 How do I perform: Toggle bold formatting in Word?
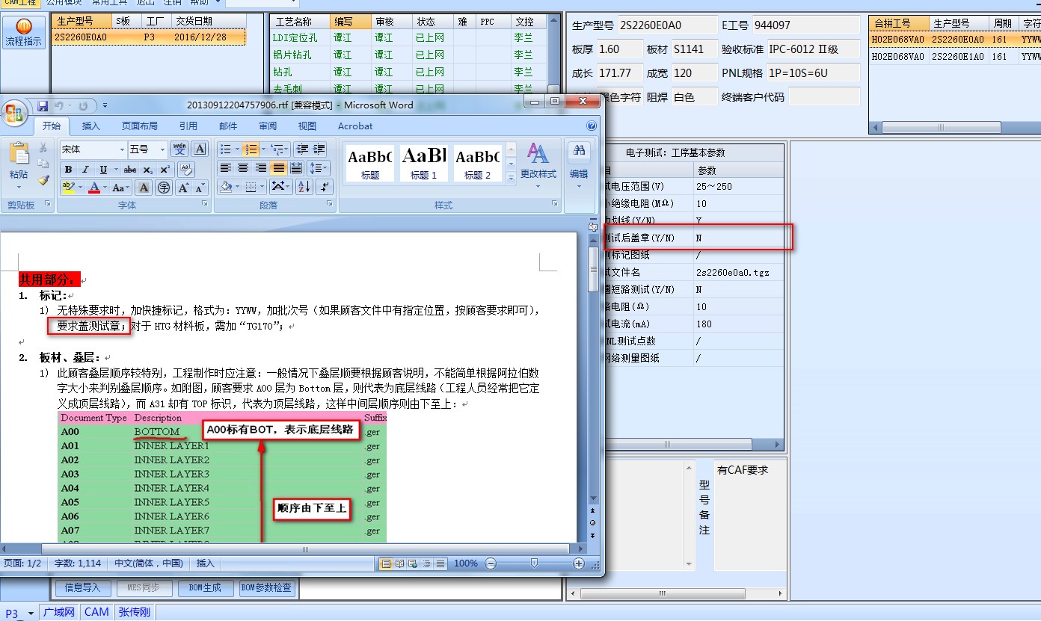68,170
